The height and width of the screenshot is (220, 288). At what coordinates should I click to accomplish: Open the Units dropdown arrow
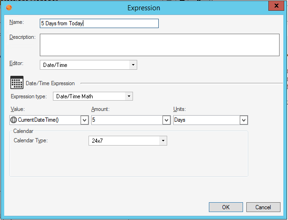point(244,120)
